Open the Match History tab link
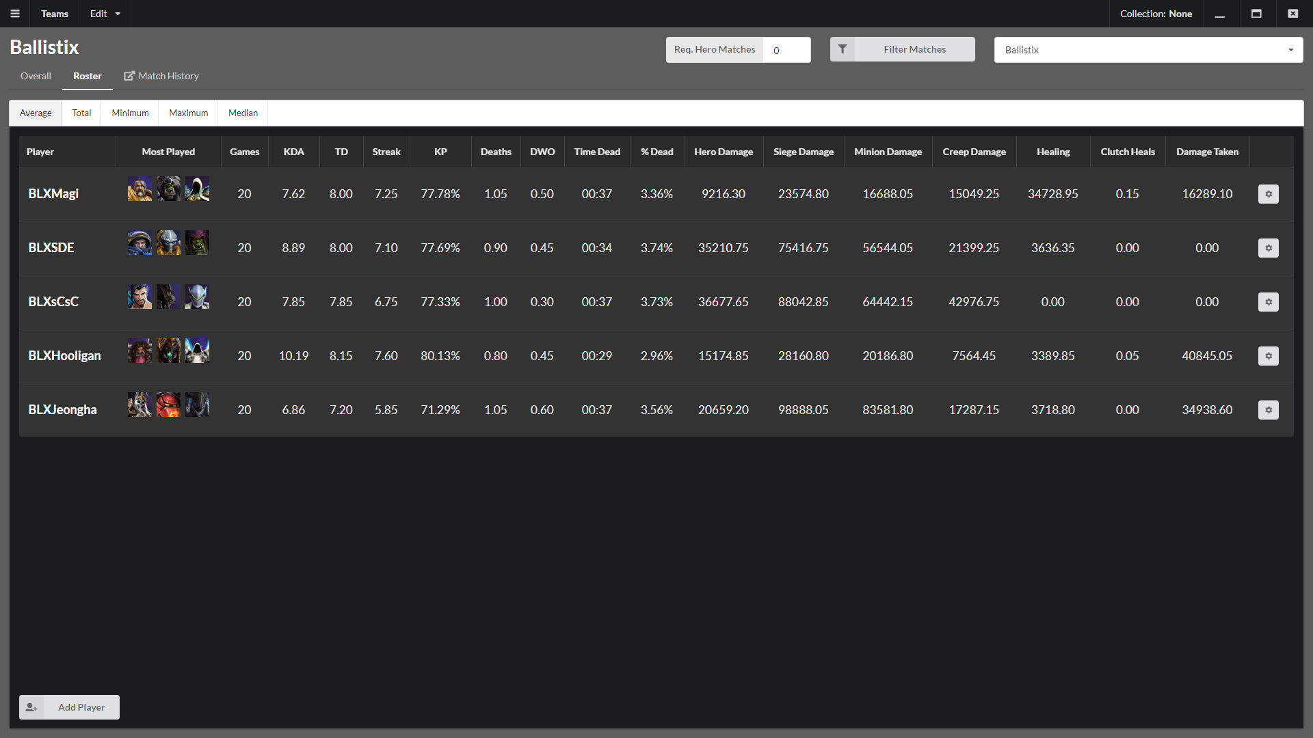 161,76
